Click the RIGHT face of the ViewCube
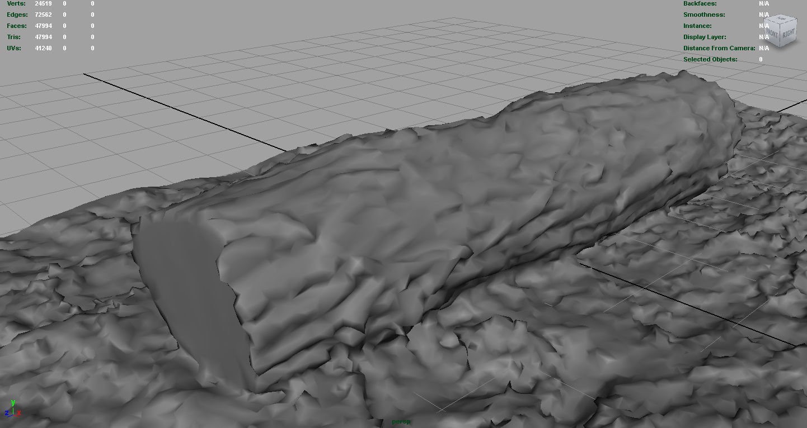The height and width of the screenshot is (428, 807). (x=787, y=34)
